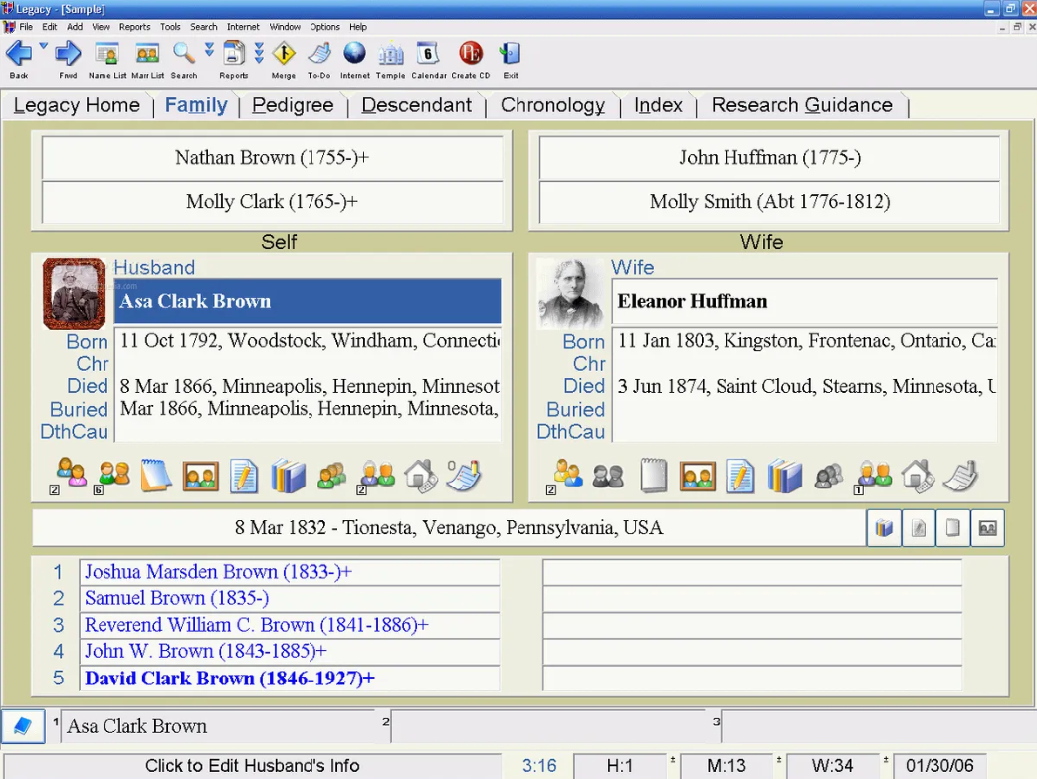Switch to the Pedigree tab
This screenshot has width=1037, height=779.
(293, 105)
